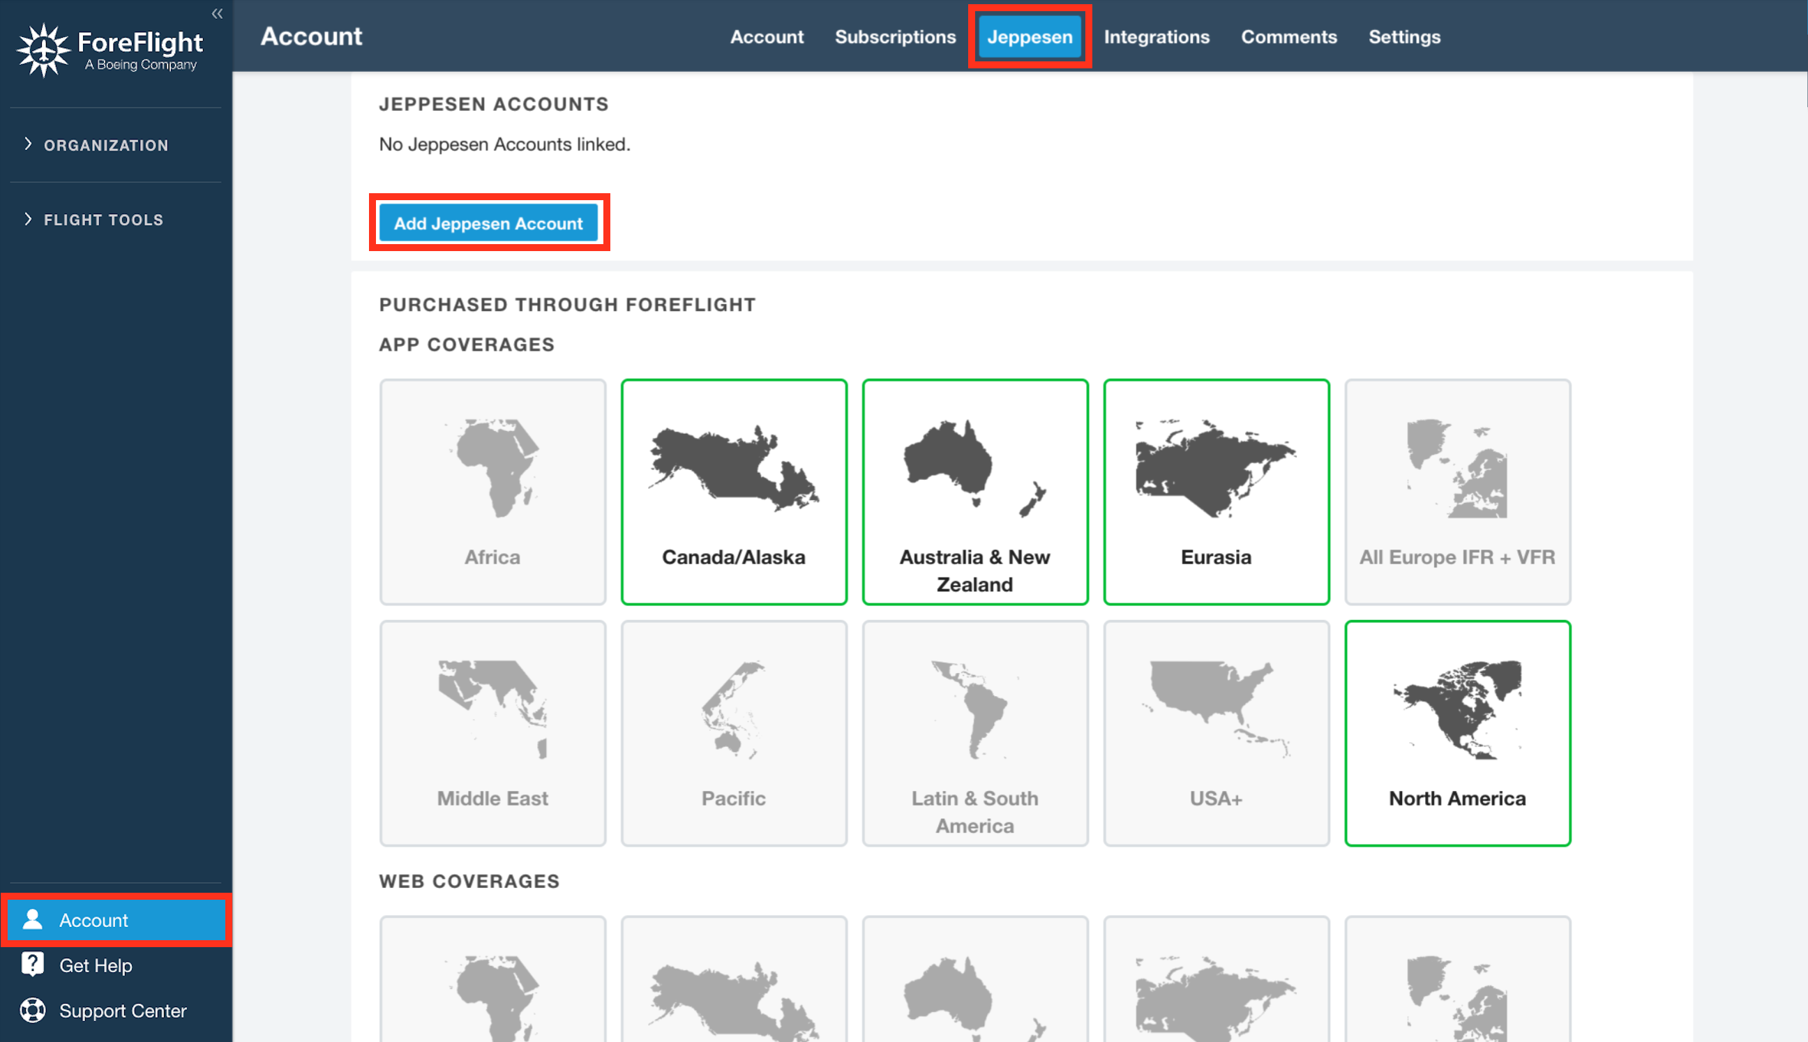Select the Canada/Alaska app coverage card

point(734,492)
